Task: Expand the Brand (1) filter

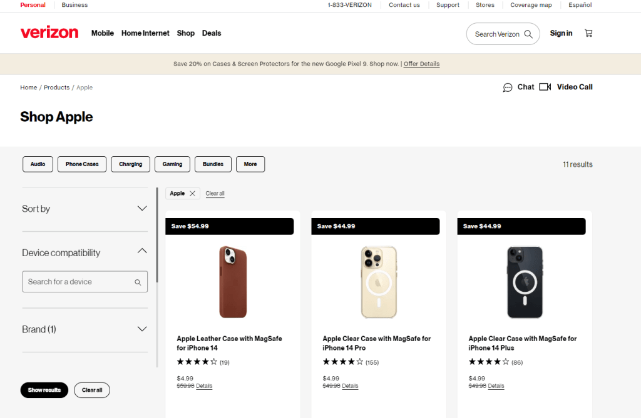Action: coord(142,329)
